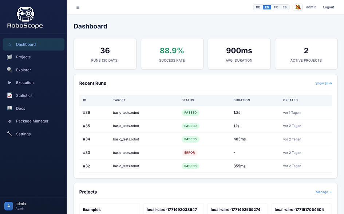Click the Projects folder icon

pyautogui.click(x=10, y=57)
